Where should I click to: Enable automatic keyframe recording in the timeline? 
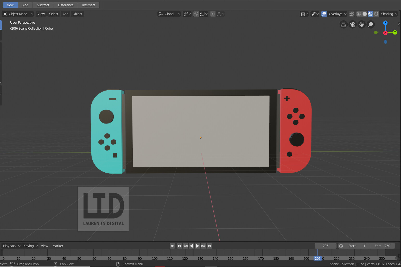pyautogui.click(x=172, y=246)
